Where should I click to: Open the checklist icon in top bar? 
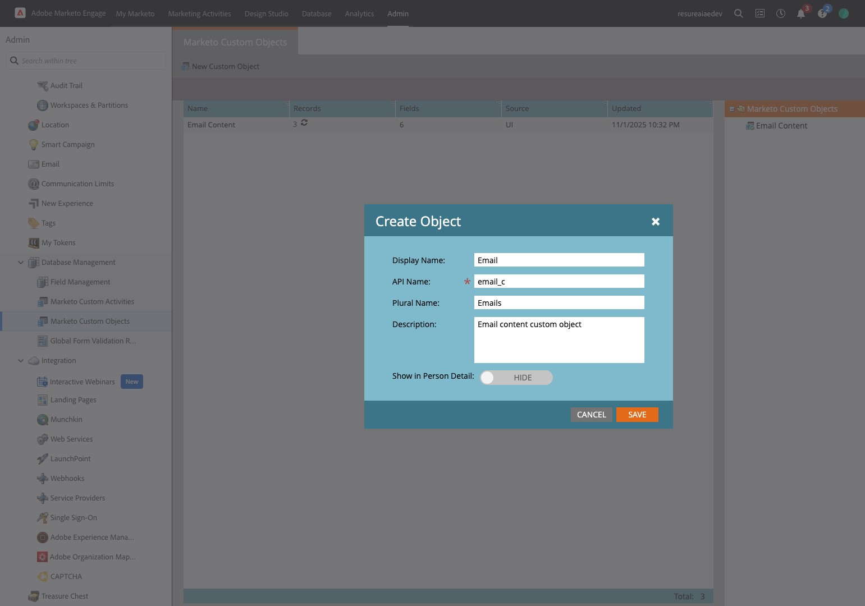(x=760, y=13)
